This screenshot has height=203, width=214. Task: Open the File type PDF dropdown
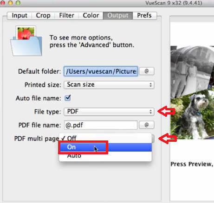[x=109, y=112]
